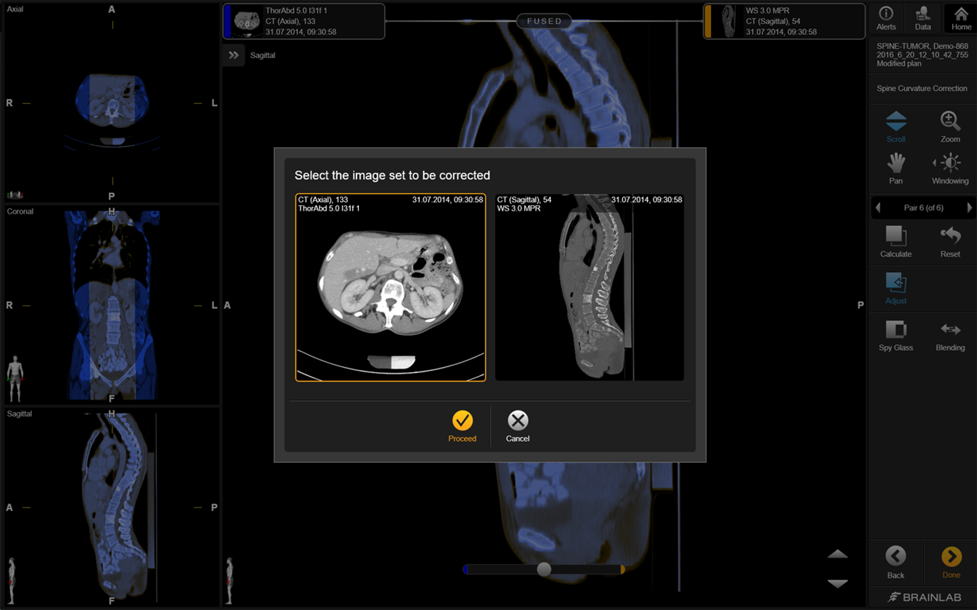Reset the fusion correction
Viewport: 977px width, 610px height.
(950, 241)
